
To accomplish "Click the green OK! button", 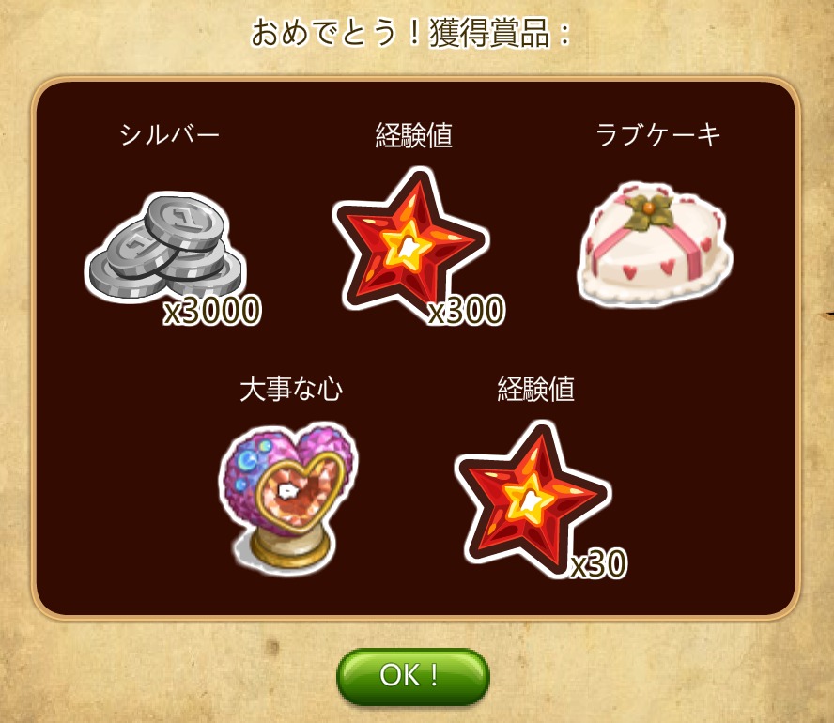I will (x=412, y=676).
